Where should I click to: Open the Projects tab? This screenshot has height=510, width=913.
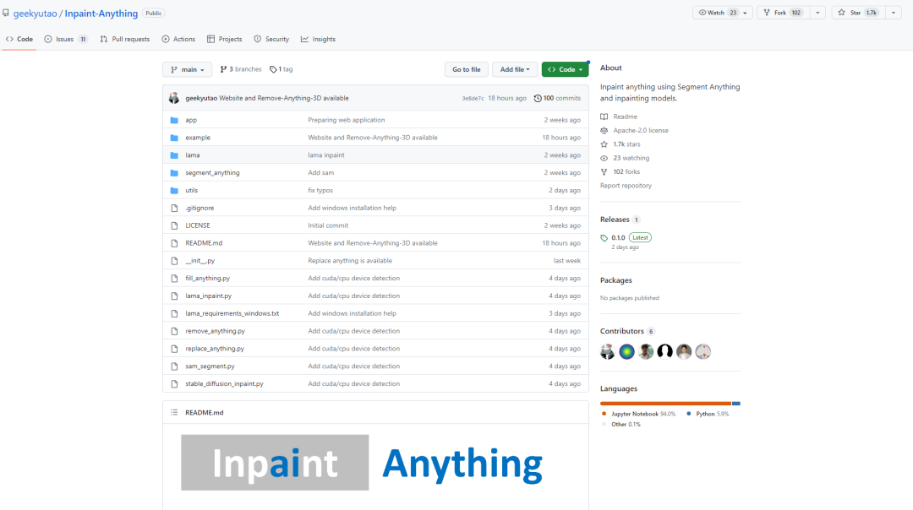pos(224,39)
